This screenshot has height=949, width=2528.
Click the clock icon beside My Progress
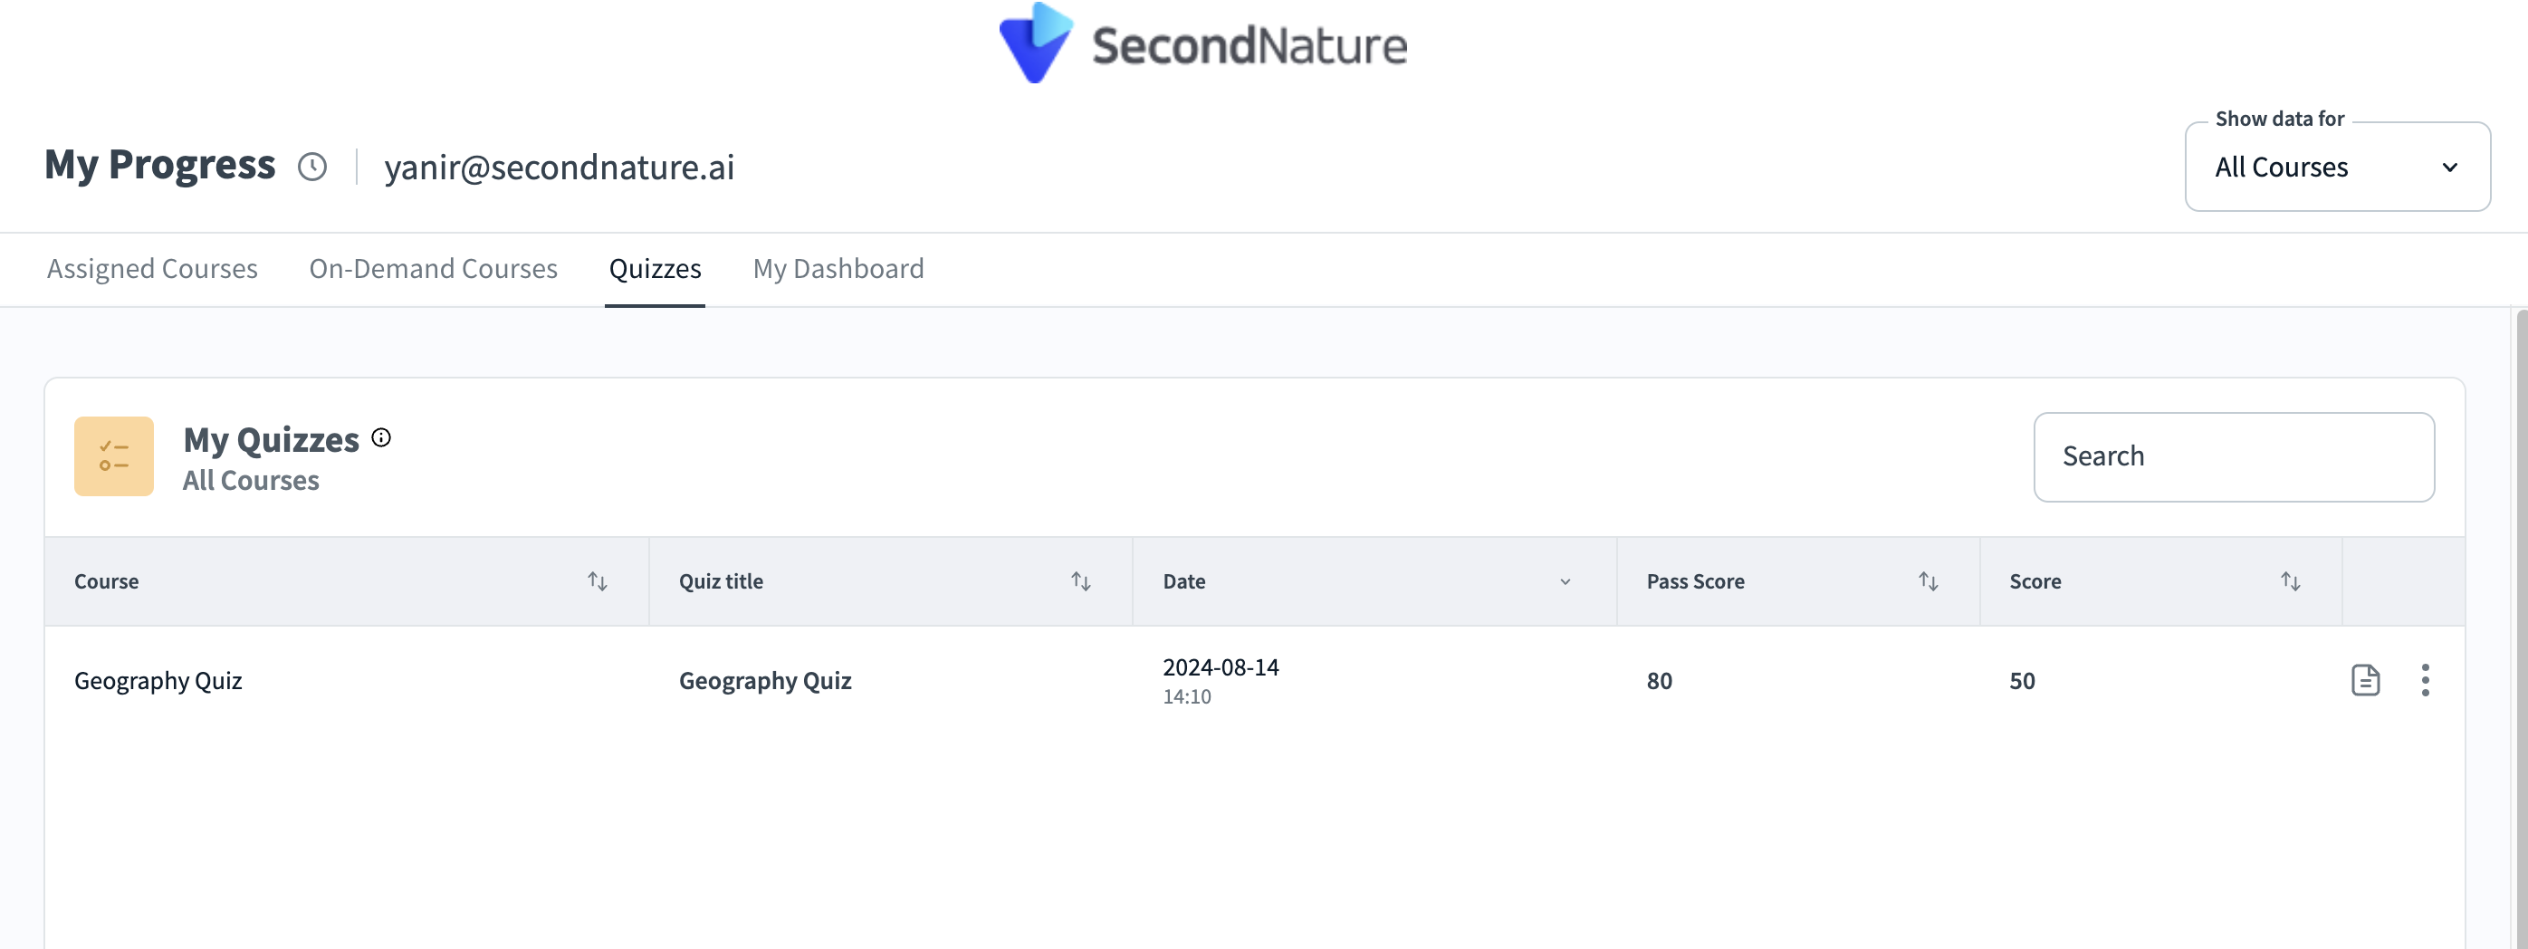(312, 167)
